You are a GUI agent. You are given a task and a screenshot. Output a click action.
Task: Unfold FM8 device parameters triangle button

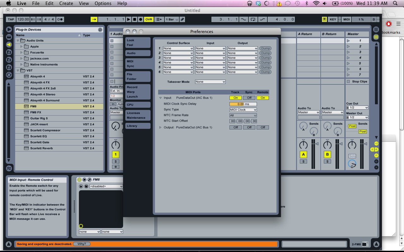click(84, 180)
